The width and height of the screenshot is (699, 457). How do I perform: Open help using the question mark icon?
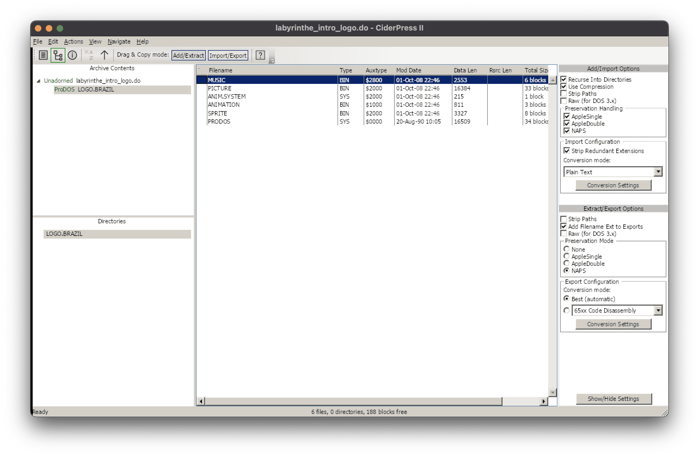click(x=260, y=55)
